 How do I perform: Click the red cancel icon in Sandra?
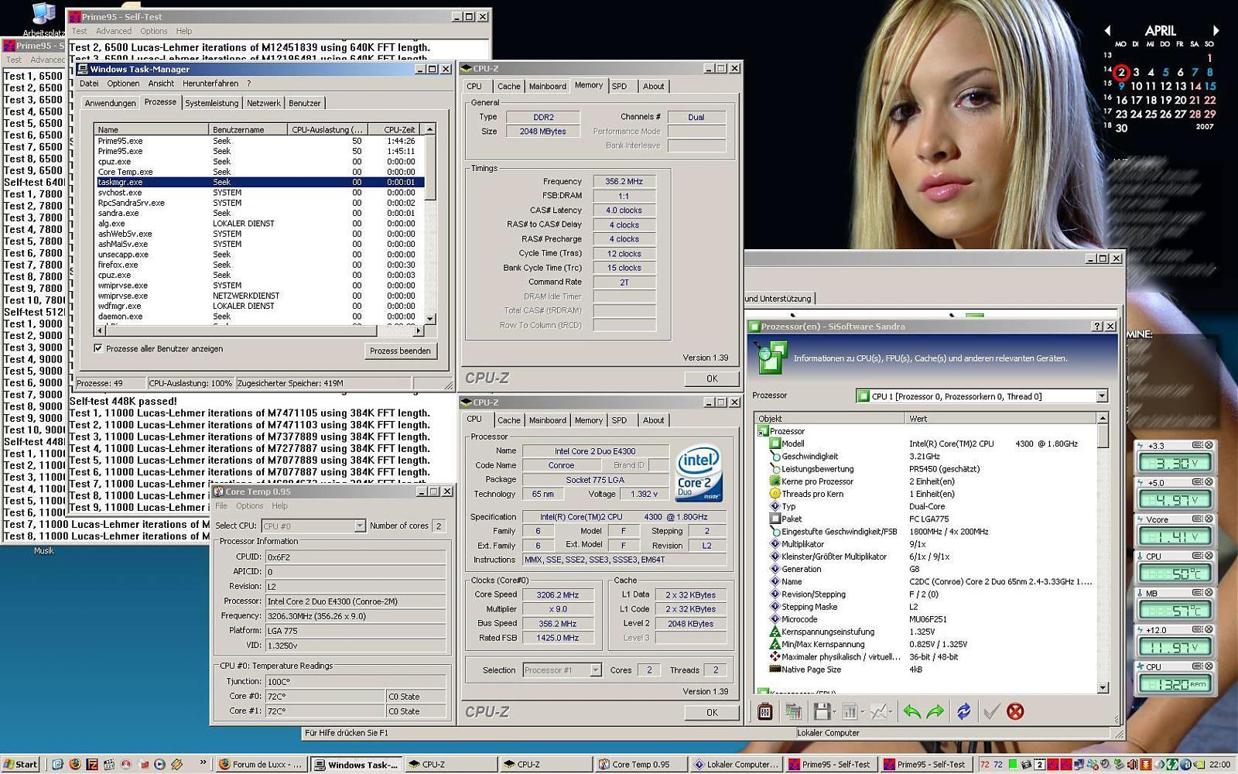point(1015,711)
